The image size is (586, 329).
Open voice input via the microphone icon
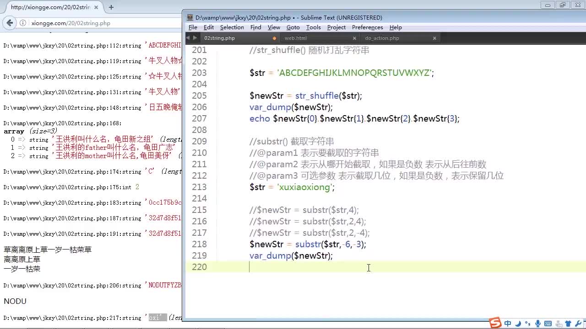click(538, 323)
